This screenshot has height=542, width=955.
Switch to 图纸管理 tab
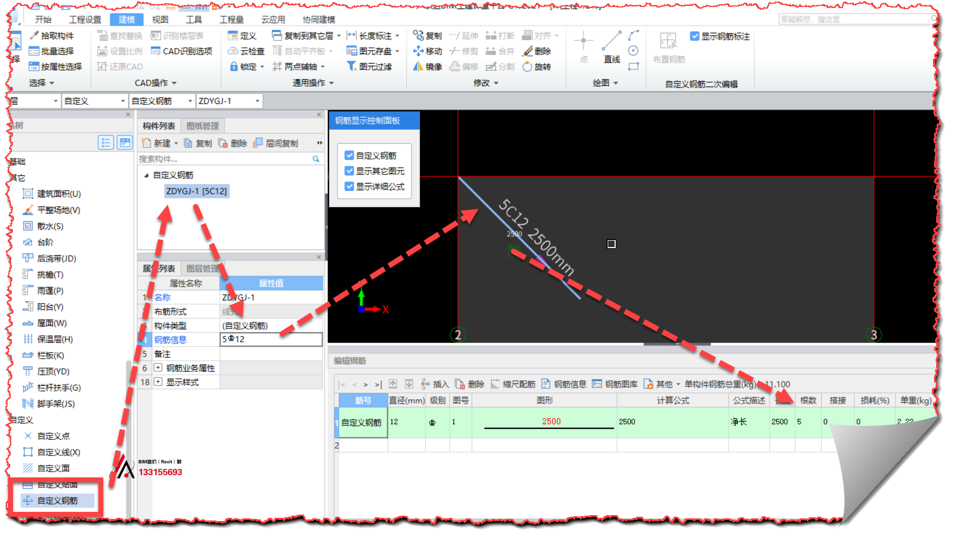point(203,126)
